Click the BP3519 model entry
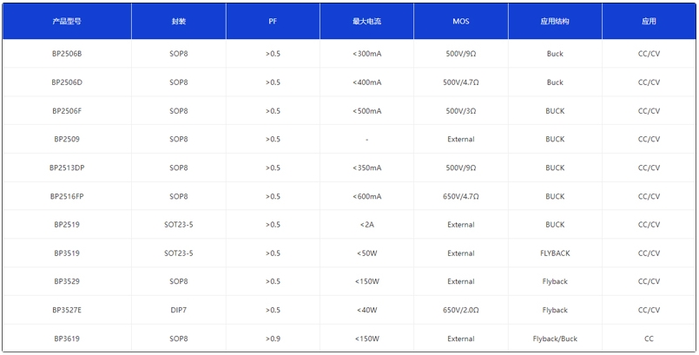The image size is (699, 355). coord(67,253)
